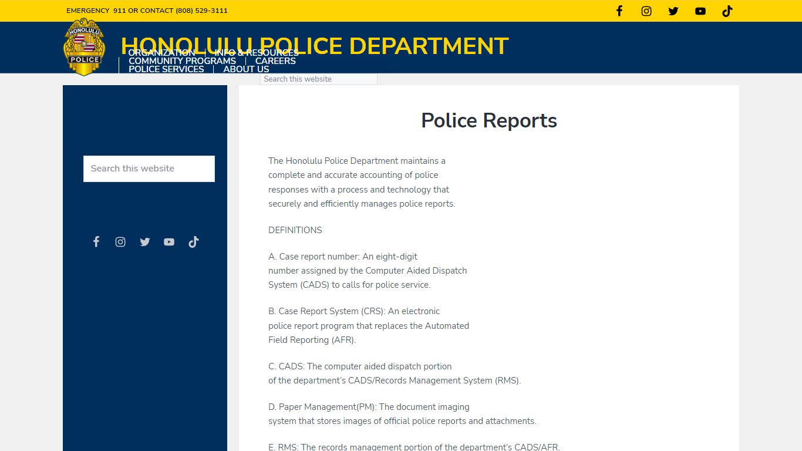Open the Police Services menu
The image size is (802, 451).
(x=166, y=69)
